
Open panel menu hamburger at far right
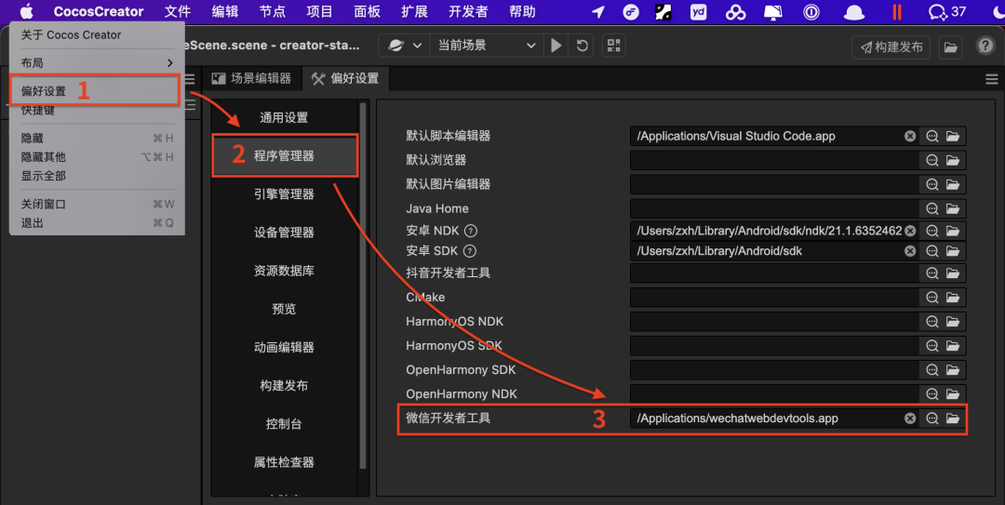click(x=992, y=79)
